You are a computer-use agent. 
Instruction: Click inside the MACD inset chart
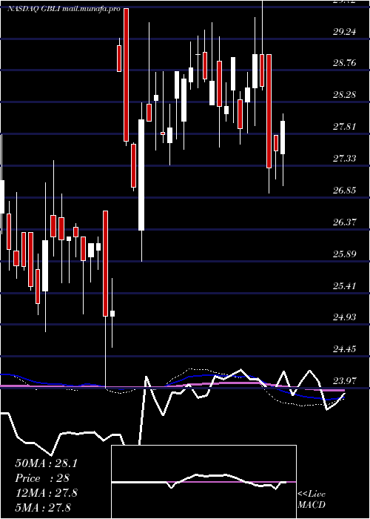203,482
